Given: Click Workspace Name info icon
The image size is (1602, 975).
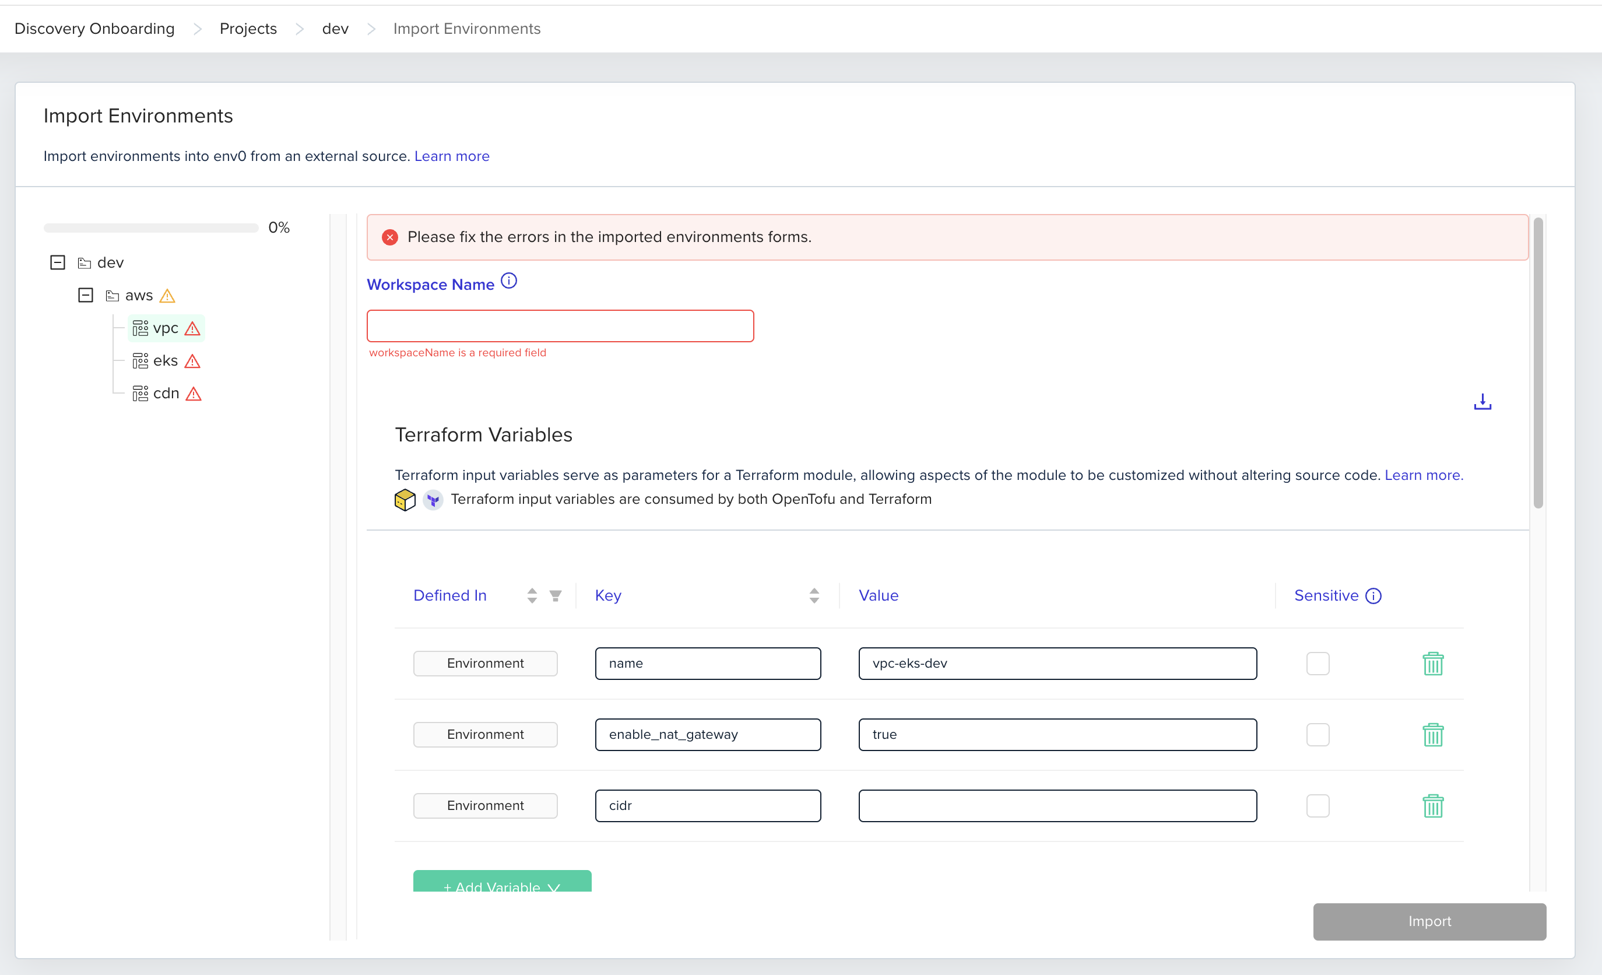Looking at the screenshot, I should [x=509, y=281].
